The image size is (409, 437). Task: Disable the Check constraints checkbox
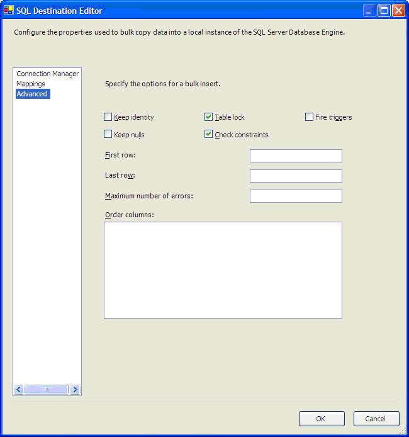pos(209,134)
